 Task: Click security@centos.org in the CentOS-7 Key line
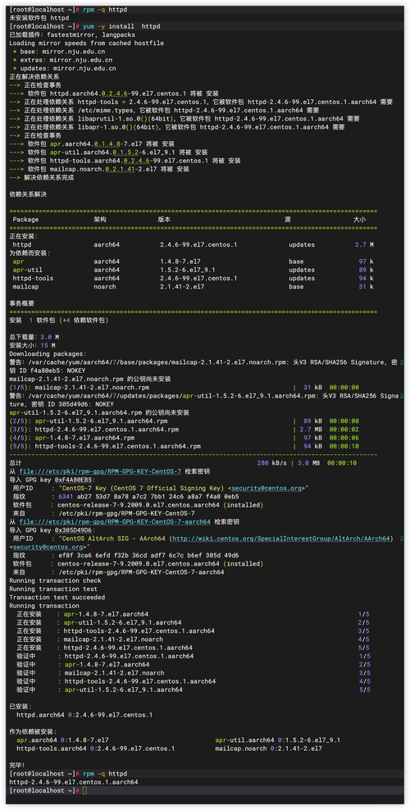(x=267, y=488)
